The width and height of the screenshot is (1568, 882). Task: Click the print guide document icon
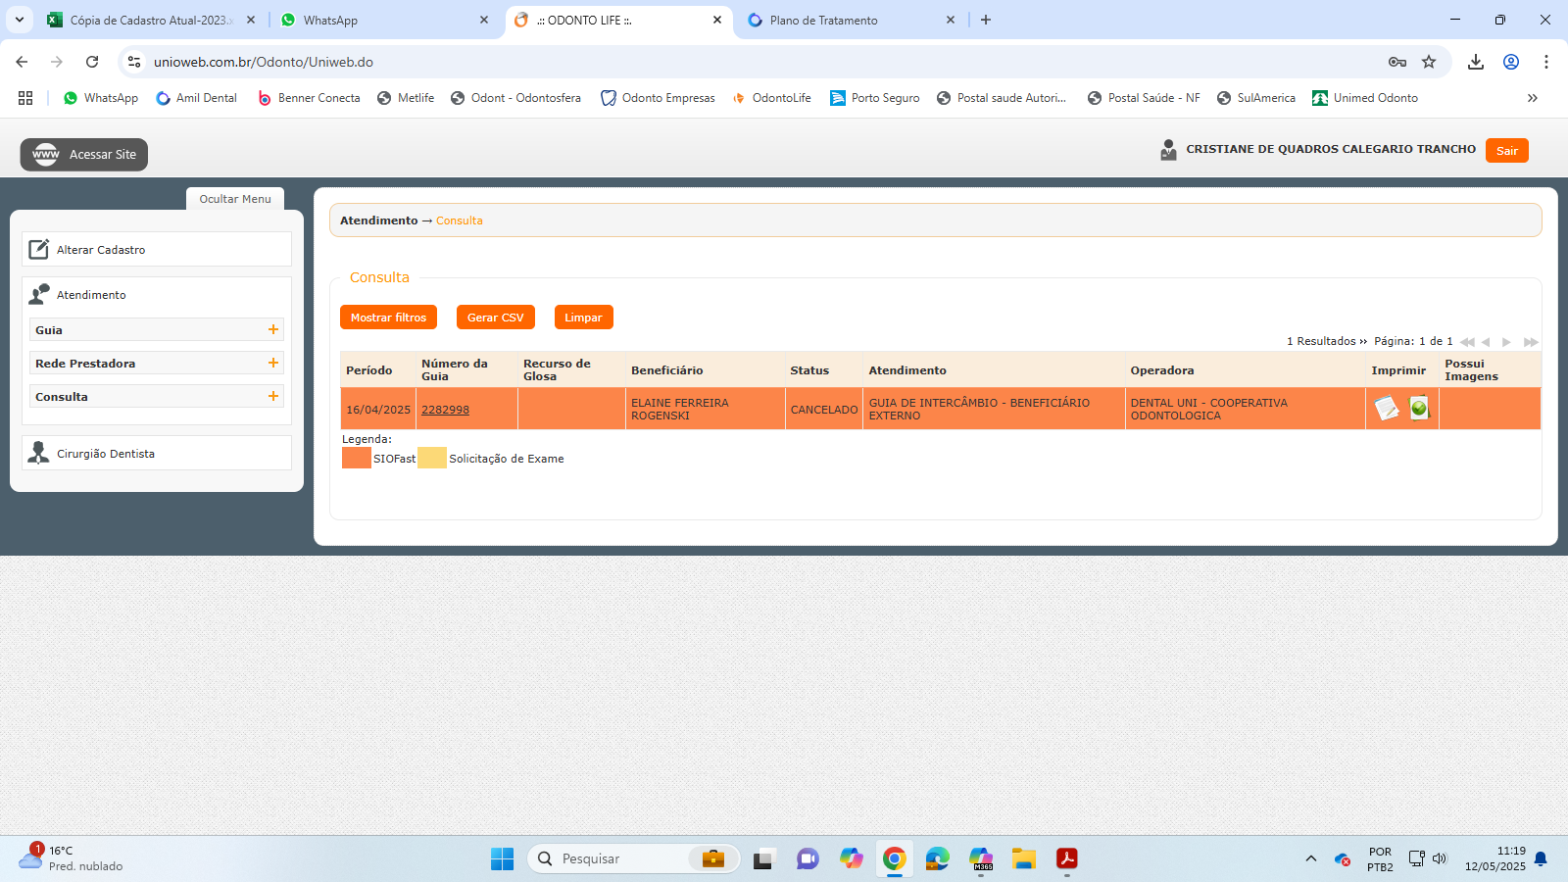(1386, 408)
